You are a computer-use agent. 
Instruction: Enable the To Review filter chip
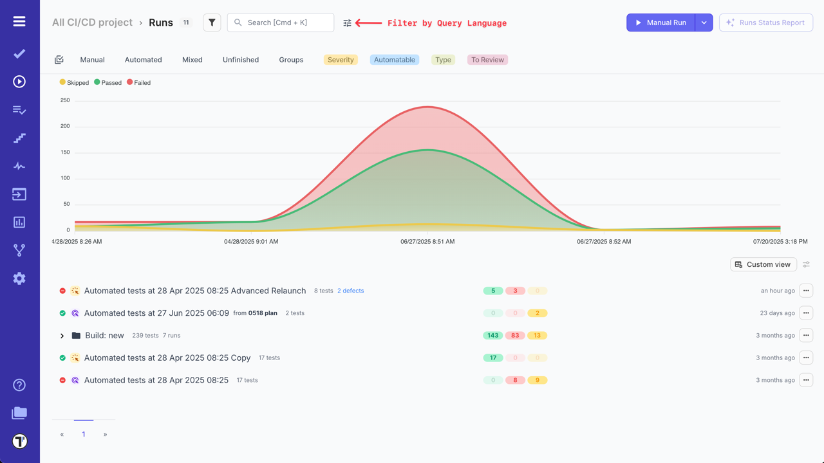(x=487, y=59)
